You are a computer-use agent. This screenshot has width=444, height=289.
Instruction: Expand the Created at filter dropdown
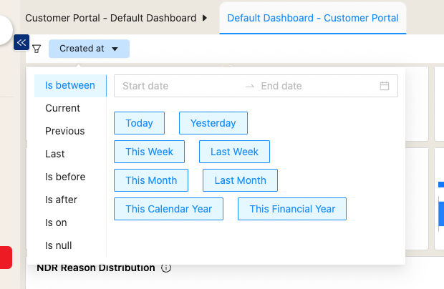(x=89, y=49)
